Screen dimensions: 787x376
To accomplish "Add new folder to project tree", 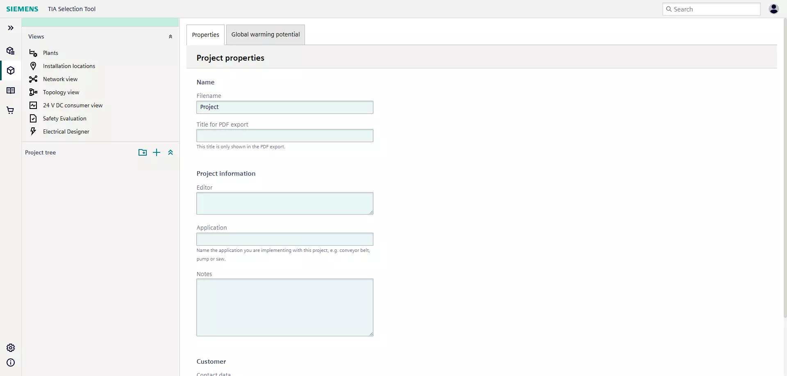I will (143, 152).
